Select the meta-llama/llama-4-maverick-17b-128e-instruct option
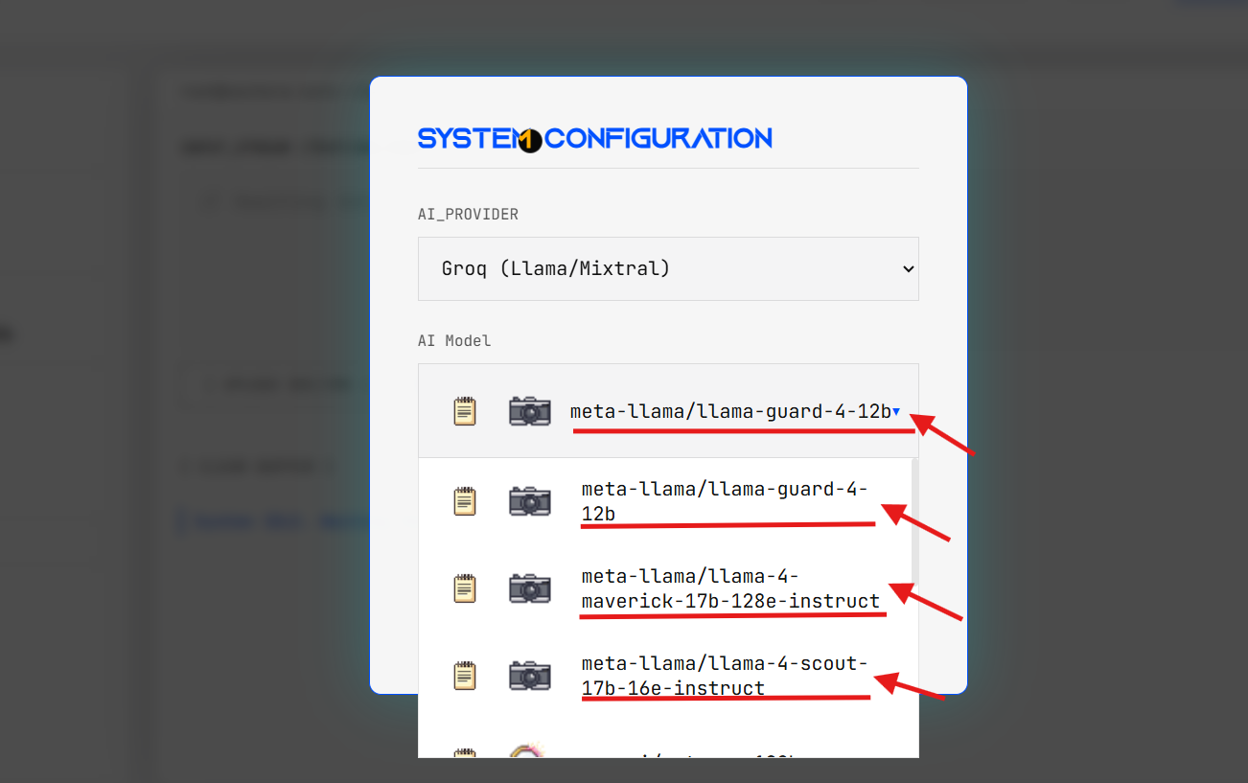The height and width of the screenshot is (783, 1248). pos(732,587)
